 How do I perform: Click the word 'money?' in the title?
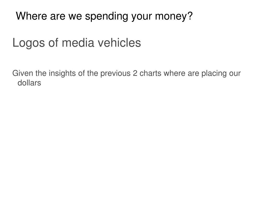[174, 16]
